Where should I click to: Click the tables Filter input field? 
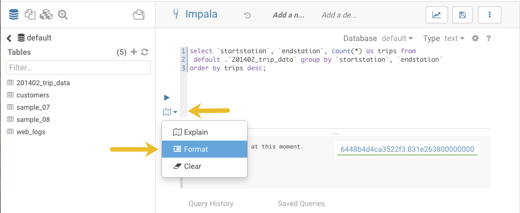click(x=78, y=68)
